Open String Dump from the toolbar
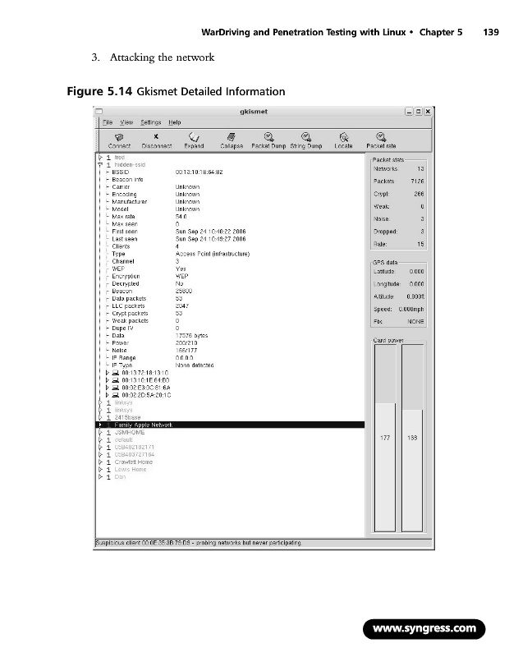 click(305, 140)
